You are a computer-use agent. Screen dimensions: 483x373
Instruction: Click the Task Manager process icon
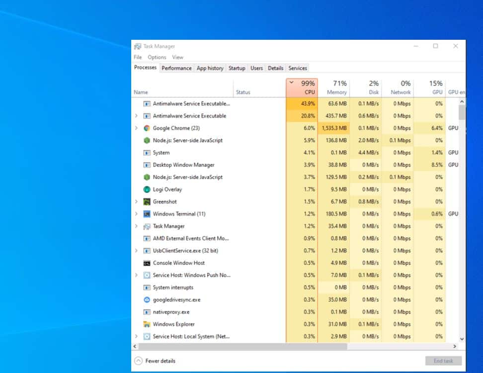point(147,226)
